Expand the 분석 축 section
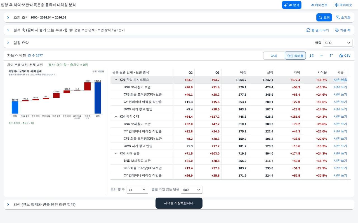The height and width of the screenshot is (223, 358). click(x=8, y=30)
